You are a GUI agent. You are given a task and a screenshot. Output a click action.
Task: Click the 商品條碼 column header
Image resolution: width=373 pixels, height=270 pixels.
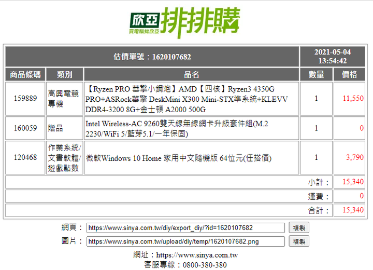coord(25,74)
